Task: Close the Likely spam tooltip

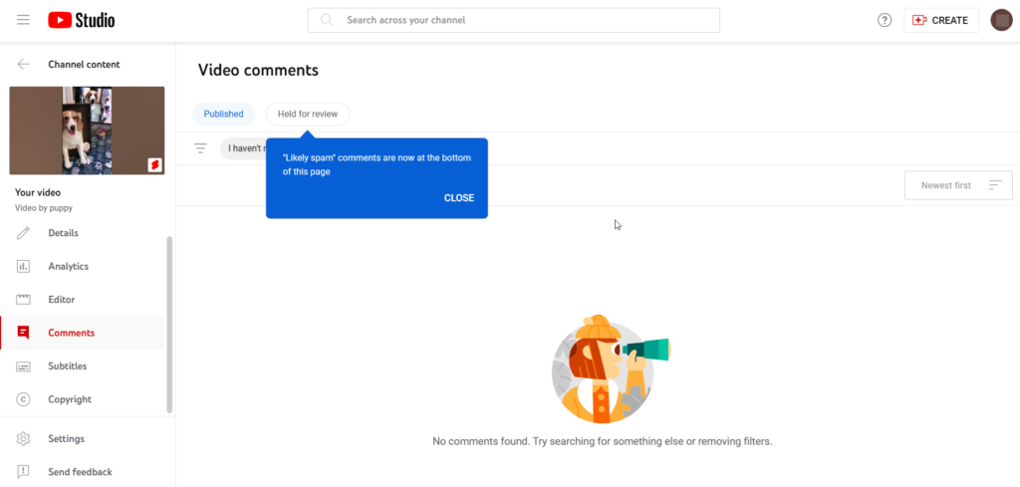Action: (x=458, y=197)
